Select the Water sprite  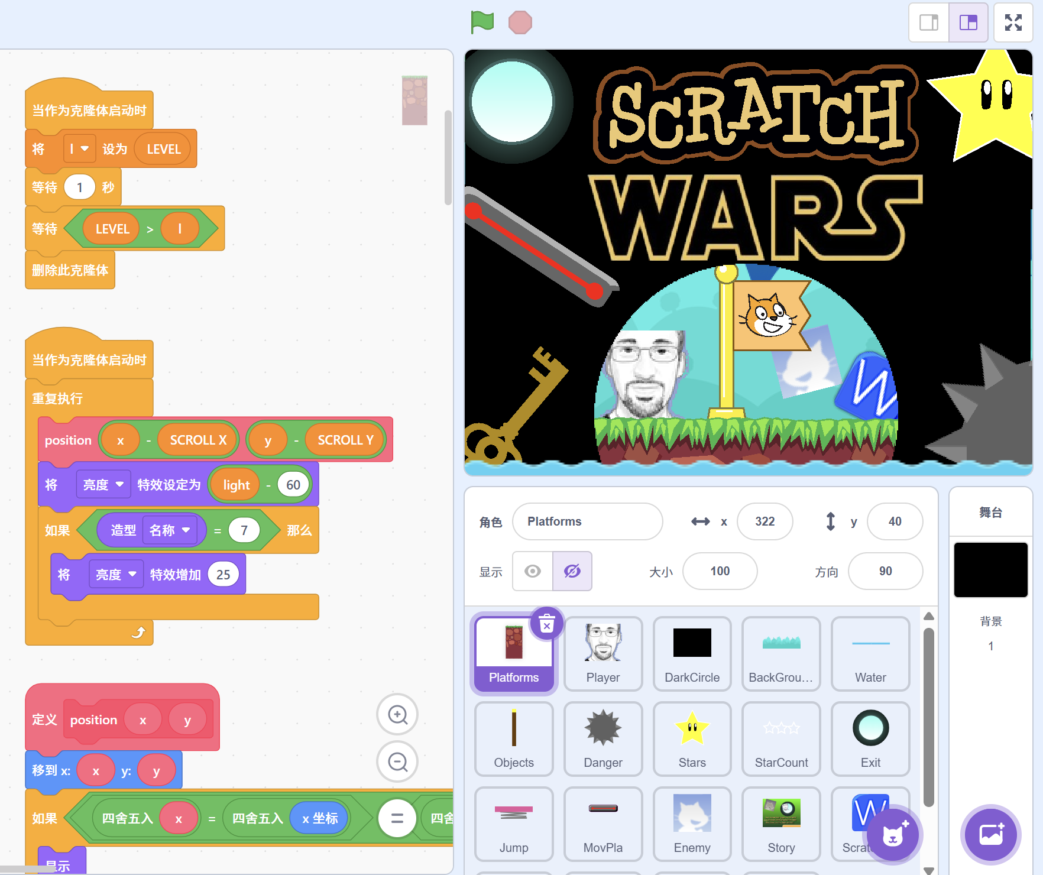click(x=870, y=653)
